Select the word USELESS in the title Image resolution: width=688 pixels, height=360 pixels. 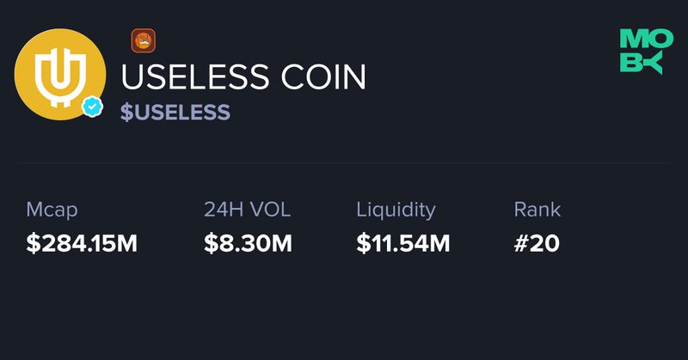pyautogui.click(x=194, y=77)
